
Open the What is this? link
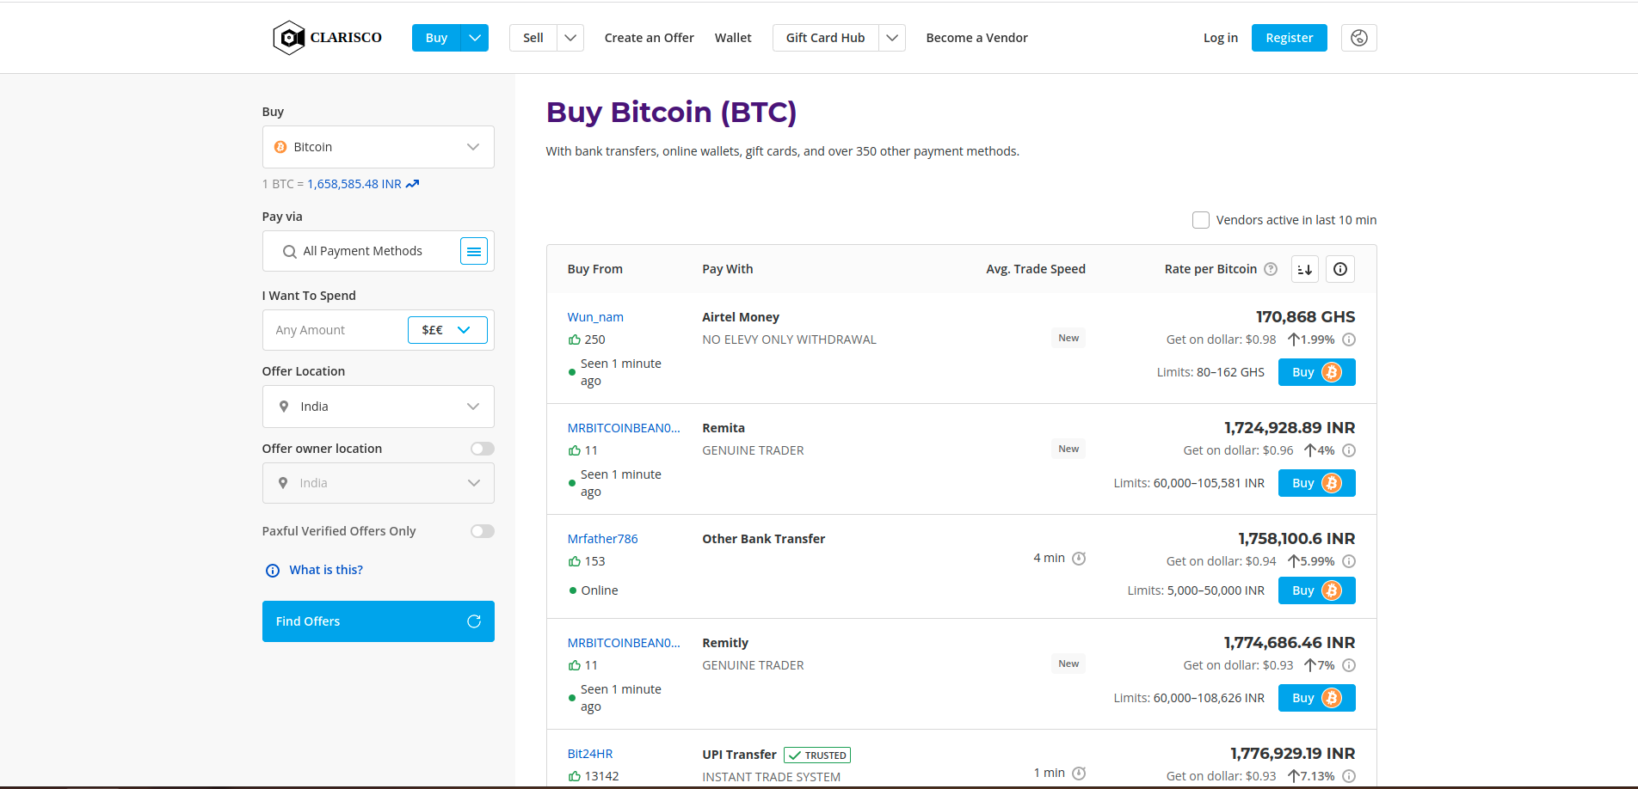click(326, 570)
